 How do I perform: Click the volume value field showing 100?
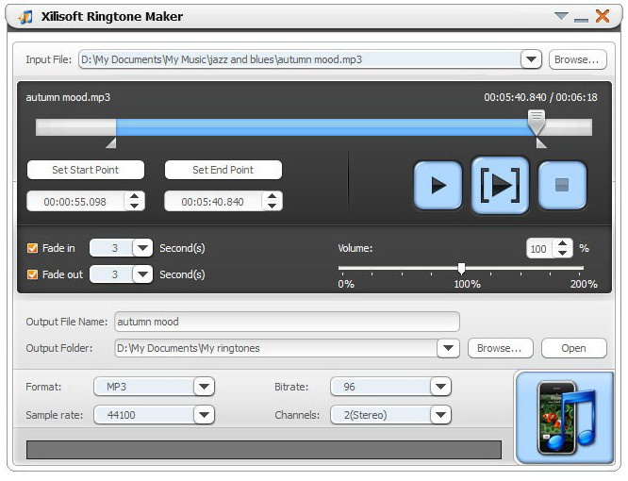pyautogui.click(x=539, y=249)
